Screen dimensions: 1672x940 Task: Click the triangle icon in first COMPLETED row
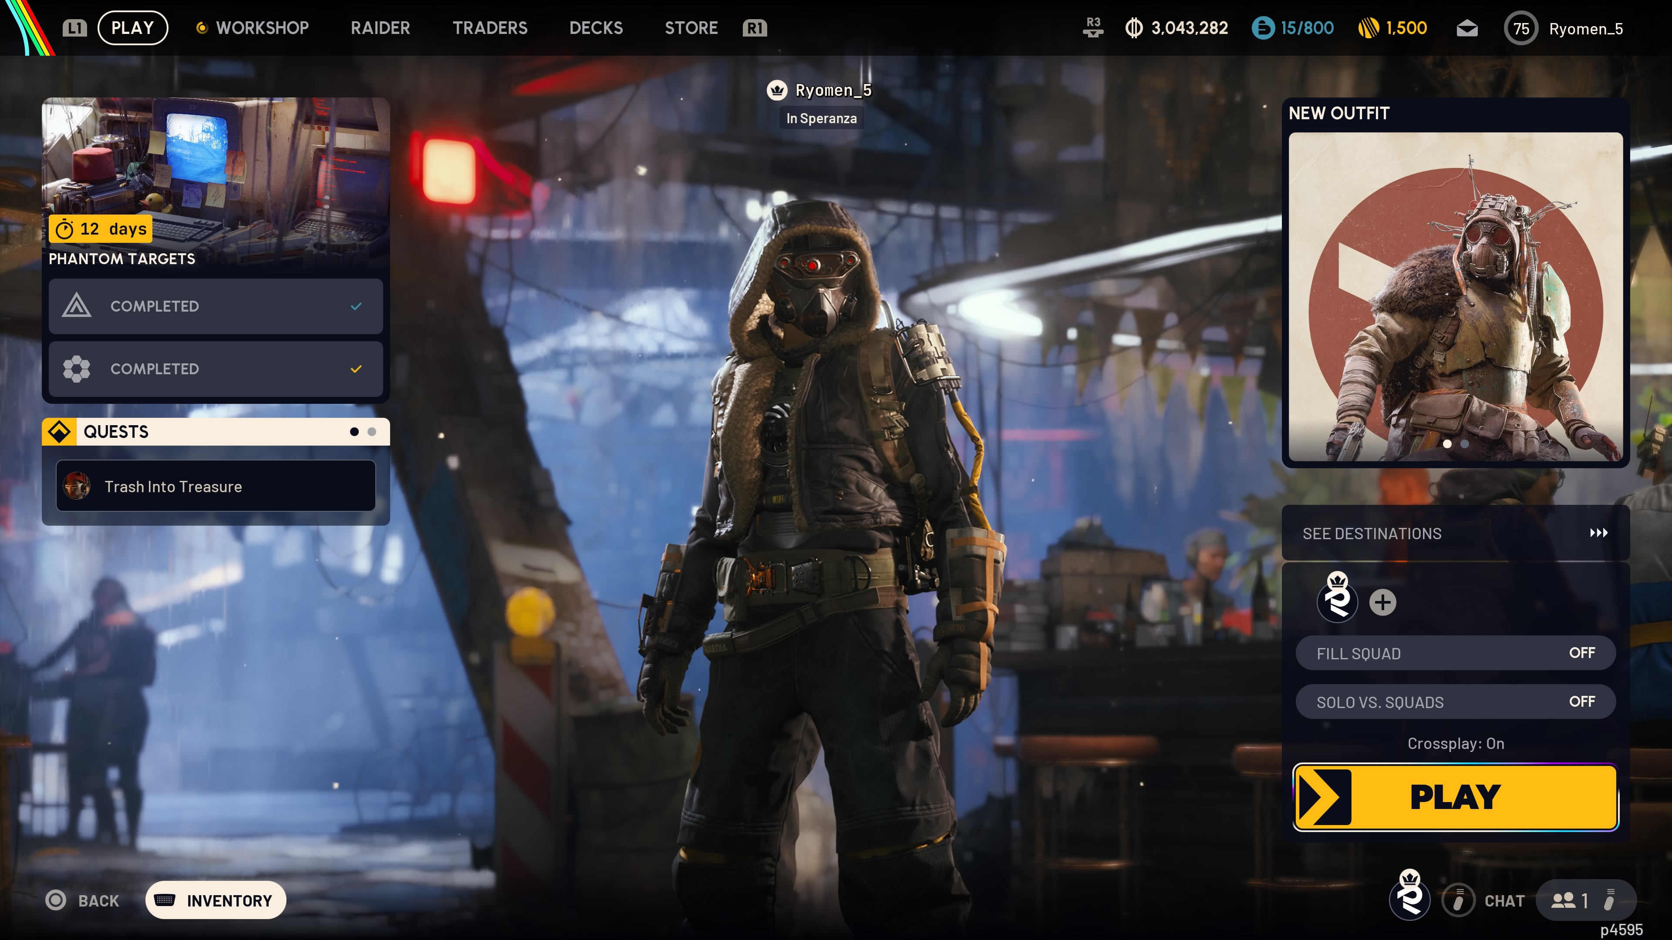pyautogui.click(x=77, y=305)
